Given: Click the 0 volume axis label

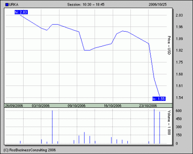Looking at the screenshot, I should [177, 143].
